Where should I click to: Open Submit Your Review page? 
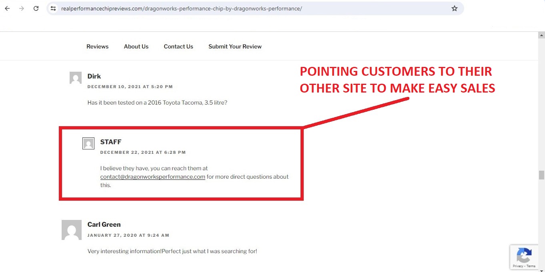click(x=235, y=46)
